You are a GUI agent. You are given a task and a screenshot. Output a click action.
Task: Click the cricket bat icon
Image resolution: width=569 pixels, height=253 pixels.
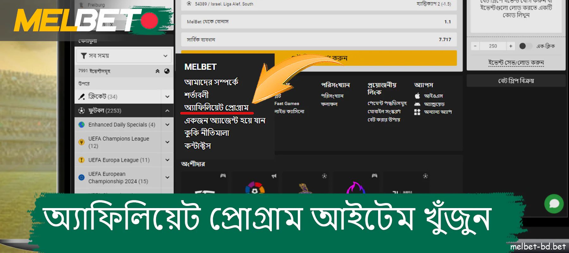82,96
